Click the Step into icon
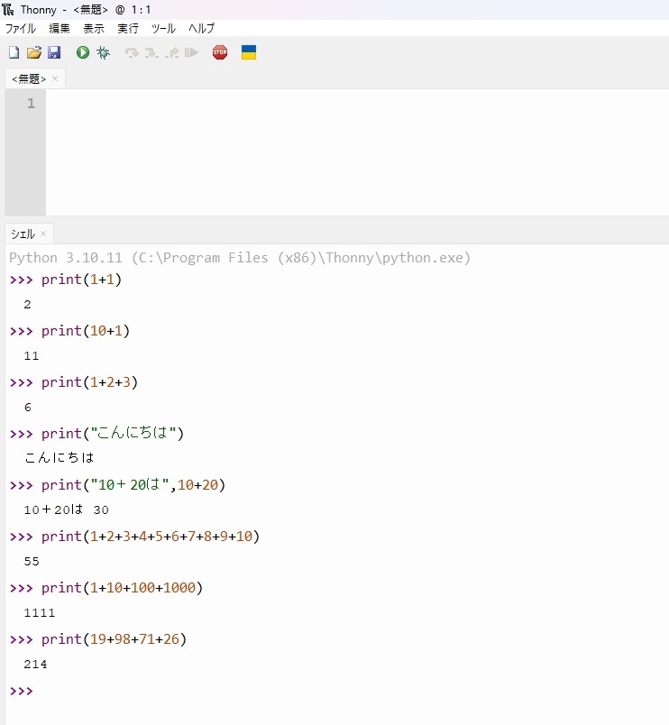669x725 pixels. coord(151,52)
